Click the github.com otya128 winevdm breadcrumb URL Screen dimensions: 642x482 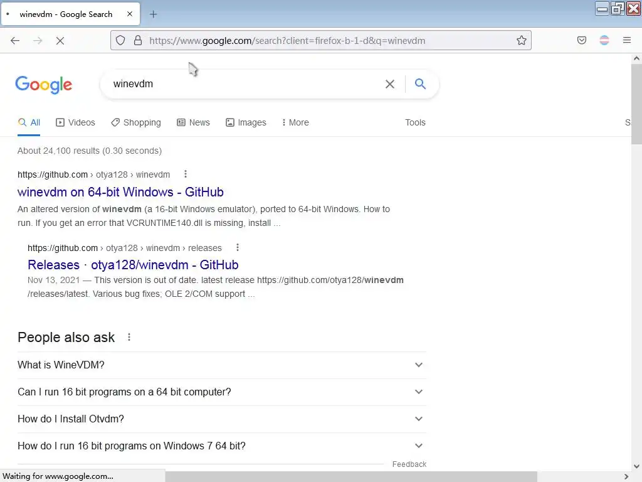click(94, 174)
